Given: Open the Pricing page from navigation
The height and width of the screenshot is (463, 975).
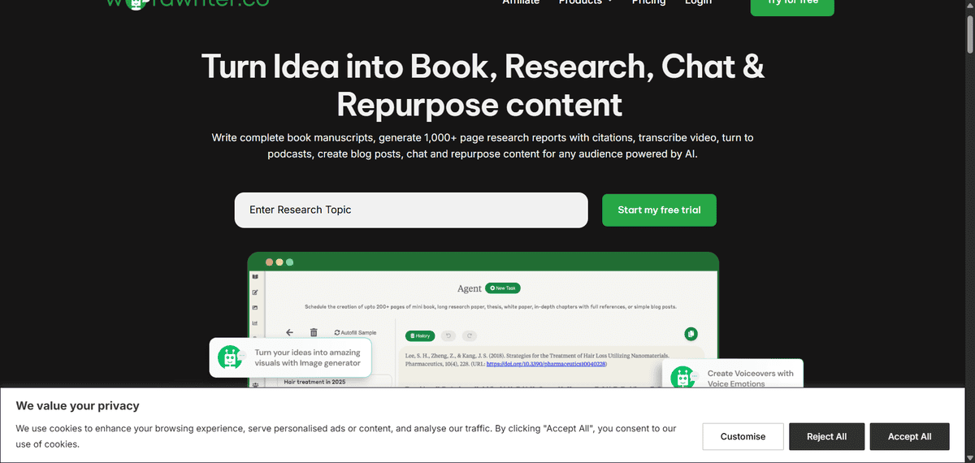Looking at the screenshot, I should (648, 2).
